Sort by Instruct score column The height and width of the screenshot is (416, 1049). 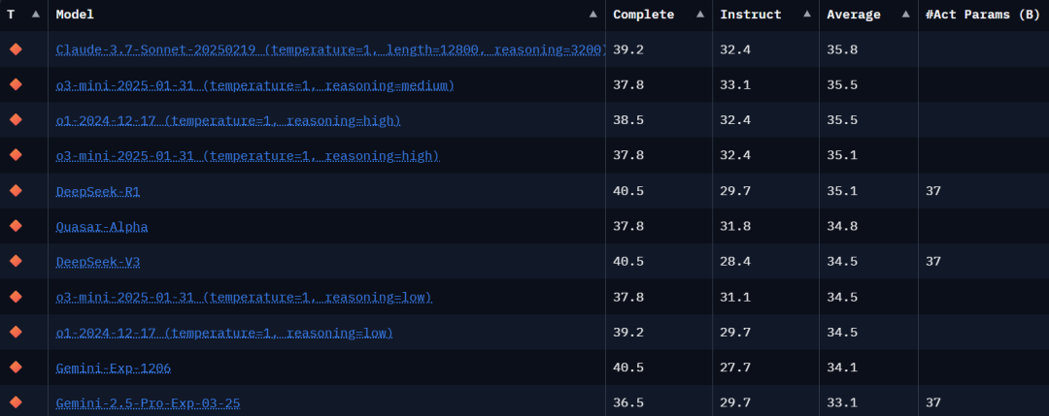[806, 15]
